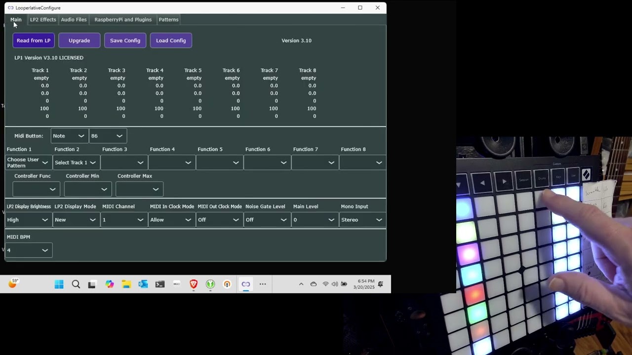The width and height of the screenshot is (632, 355).
Task: Switch to the Patterns tab
Action: point(168,20)
